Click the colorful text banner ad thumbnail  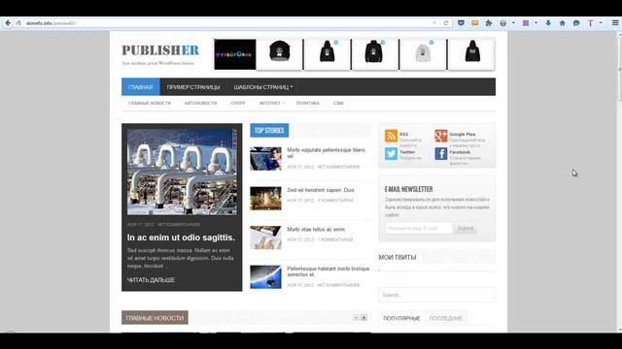[x=235, y=54]
